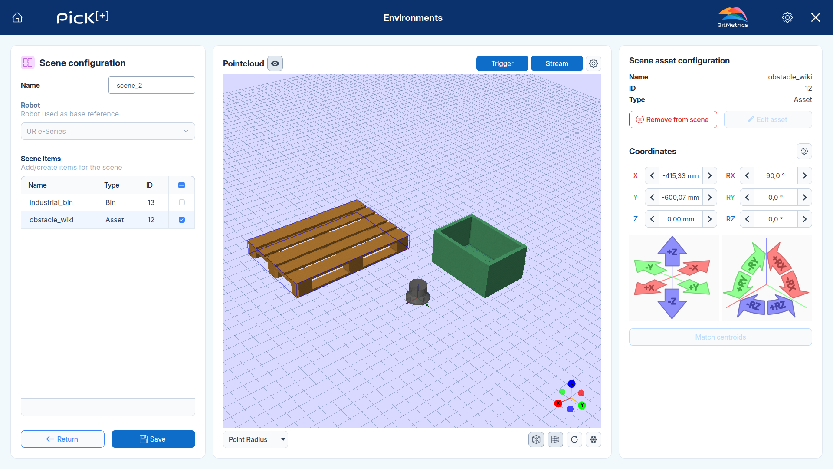Expand the Point Radius dropdown
The width and height of the screenshot is (833, 469).
click(x=256, y=439)
